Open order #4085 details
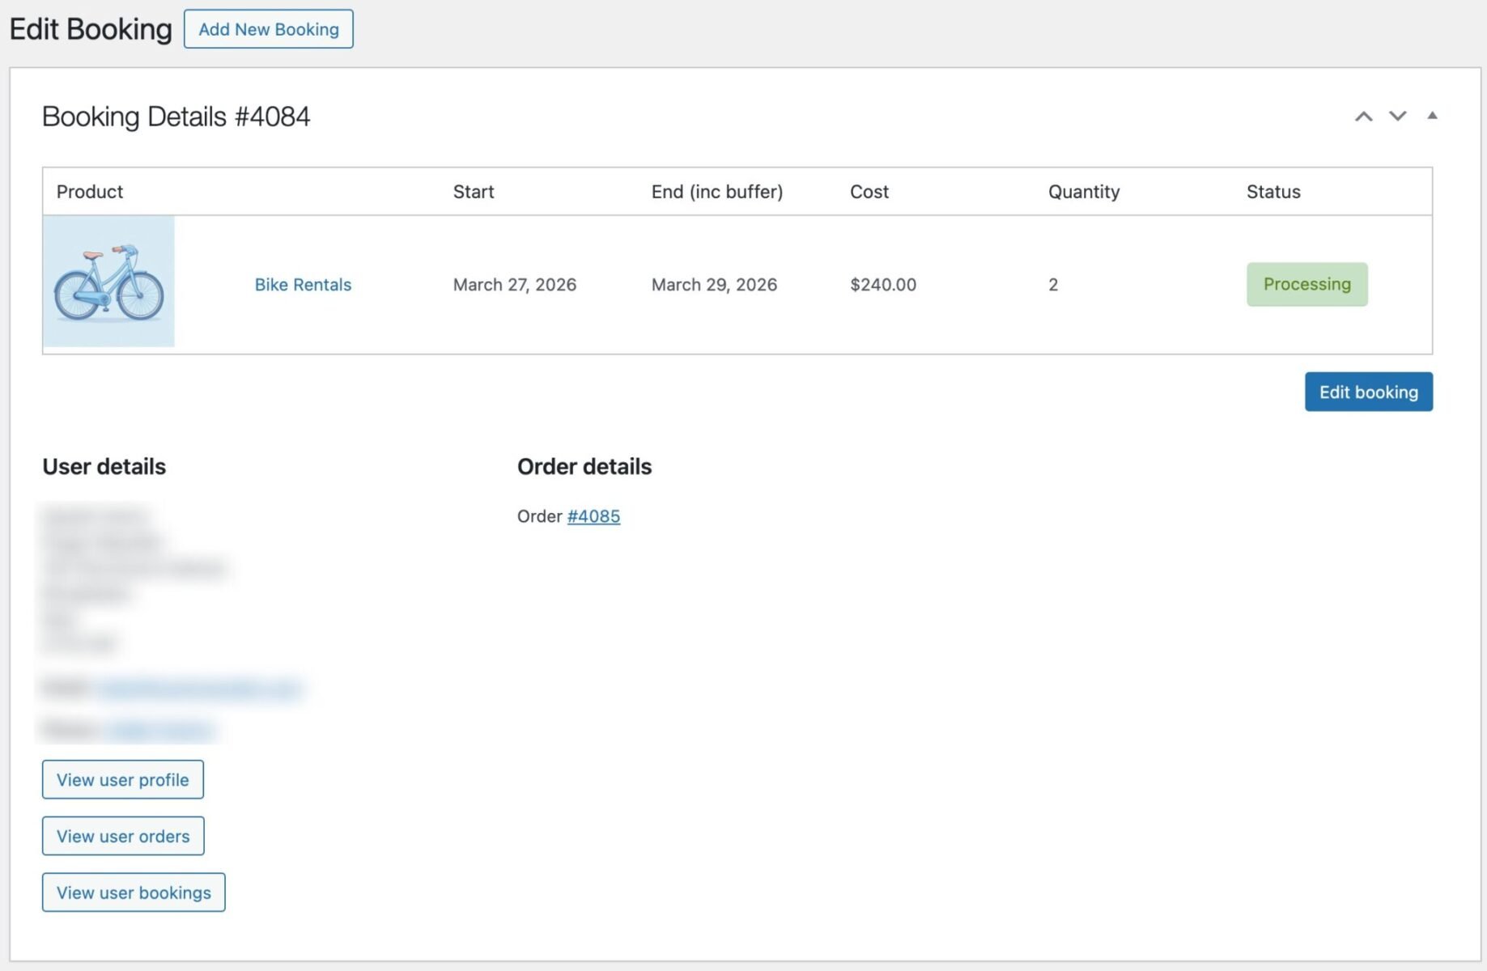 coord(593,515)
